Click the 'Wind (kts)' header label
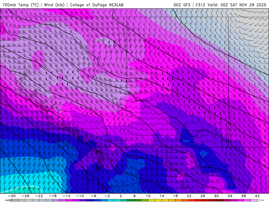Viewport: 269px width, 202px height. 54,5
